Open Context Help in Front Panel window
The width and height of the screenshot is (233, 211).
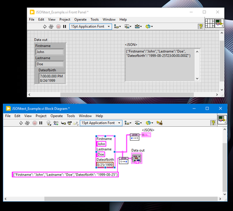click(x=200, y=26)
